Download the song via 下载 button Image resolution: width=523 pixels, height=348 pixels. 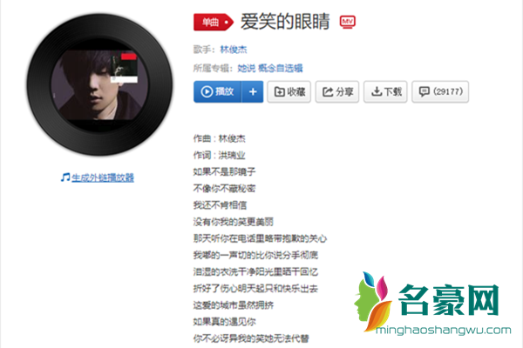[385, 91]
